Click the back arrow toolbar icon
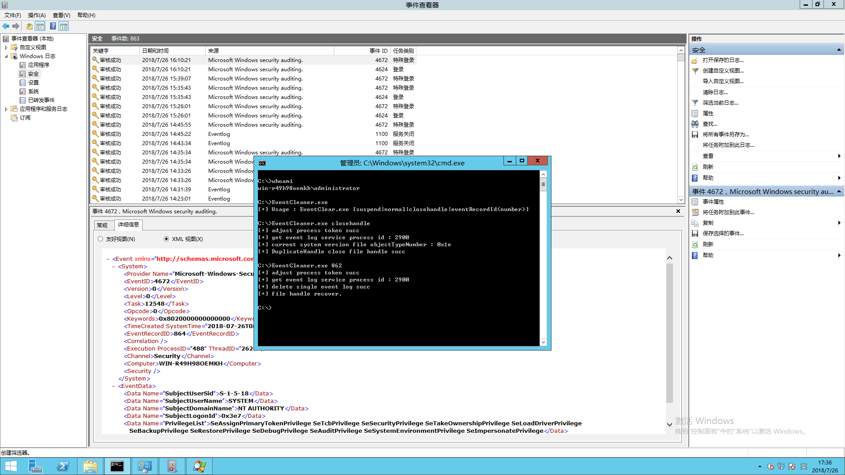 pos(6,26)
